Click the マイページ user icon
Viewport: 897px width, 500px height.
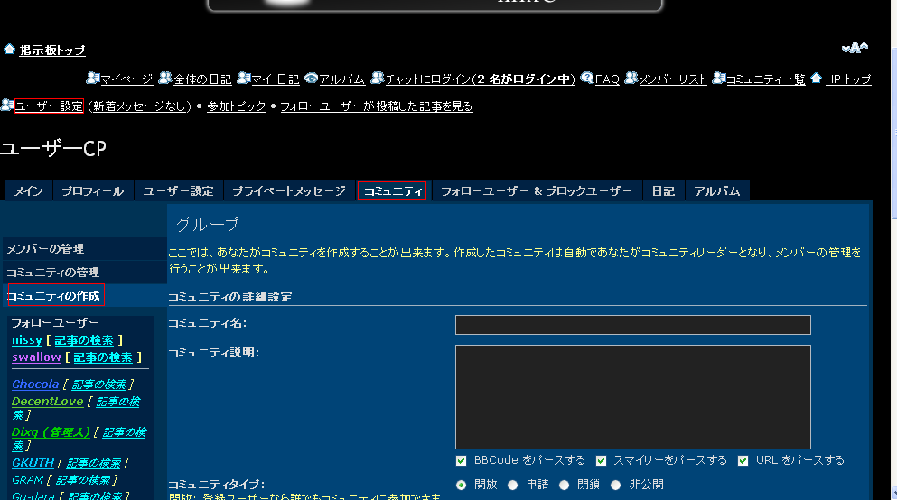pos(93,78)
